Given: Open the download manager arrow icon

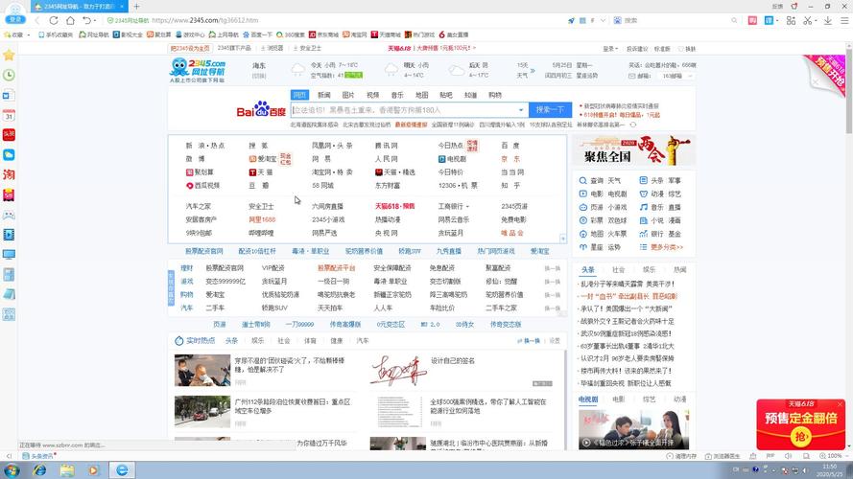Looking at the screenshot, I should 827,20.
